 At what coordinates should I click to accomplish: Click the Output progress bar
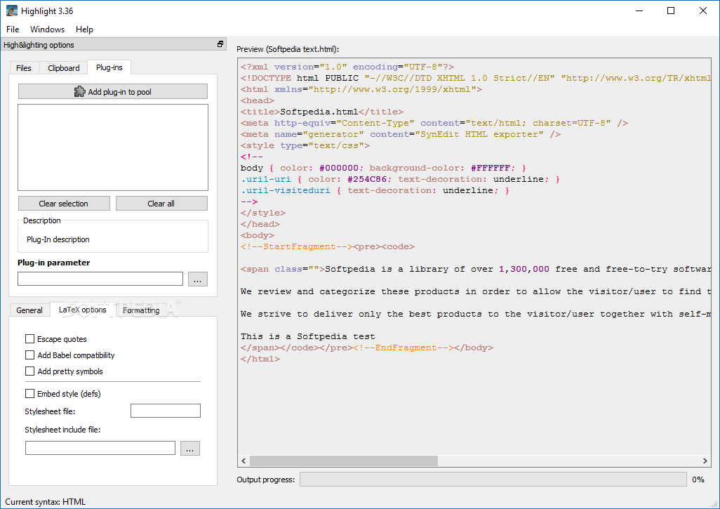[x=493, y=479]
